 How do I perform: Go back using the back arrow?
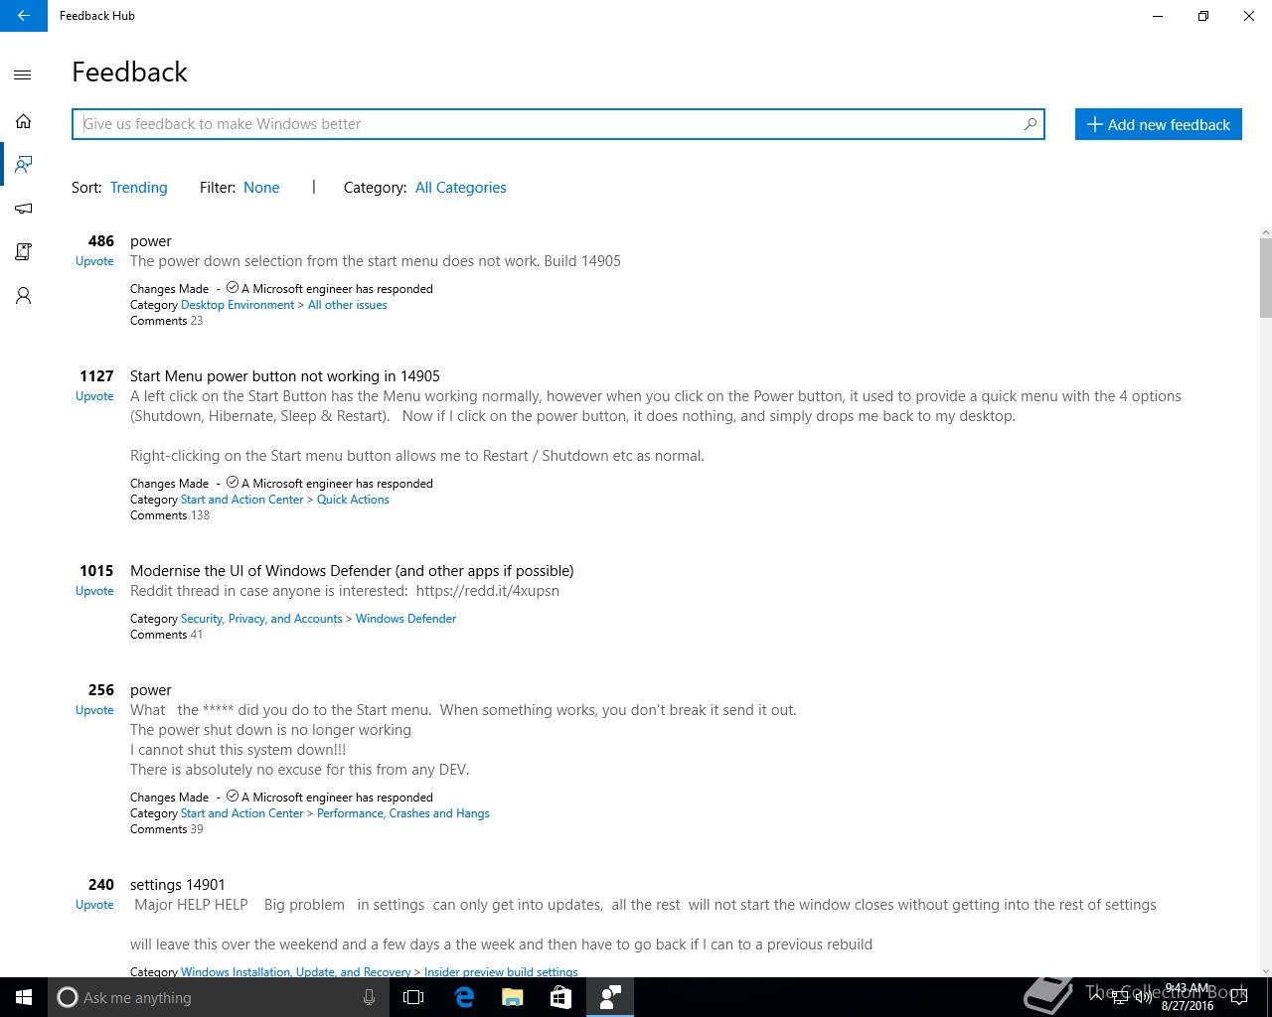(23, 16)
